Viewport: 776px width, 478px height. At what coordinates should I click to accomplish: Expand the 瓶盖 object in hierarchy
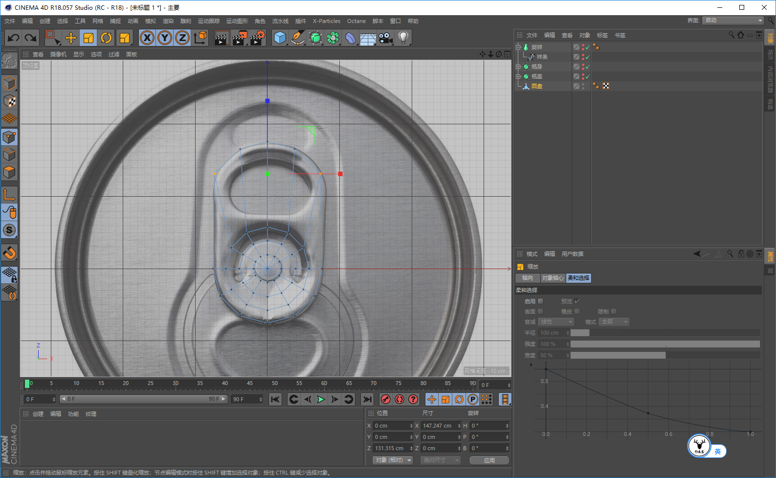518,76
